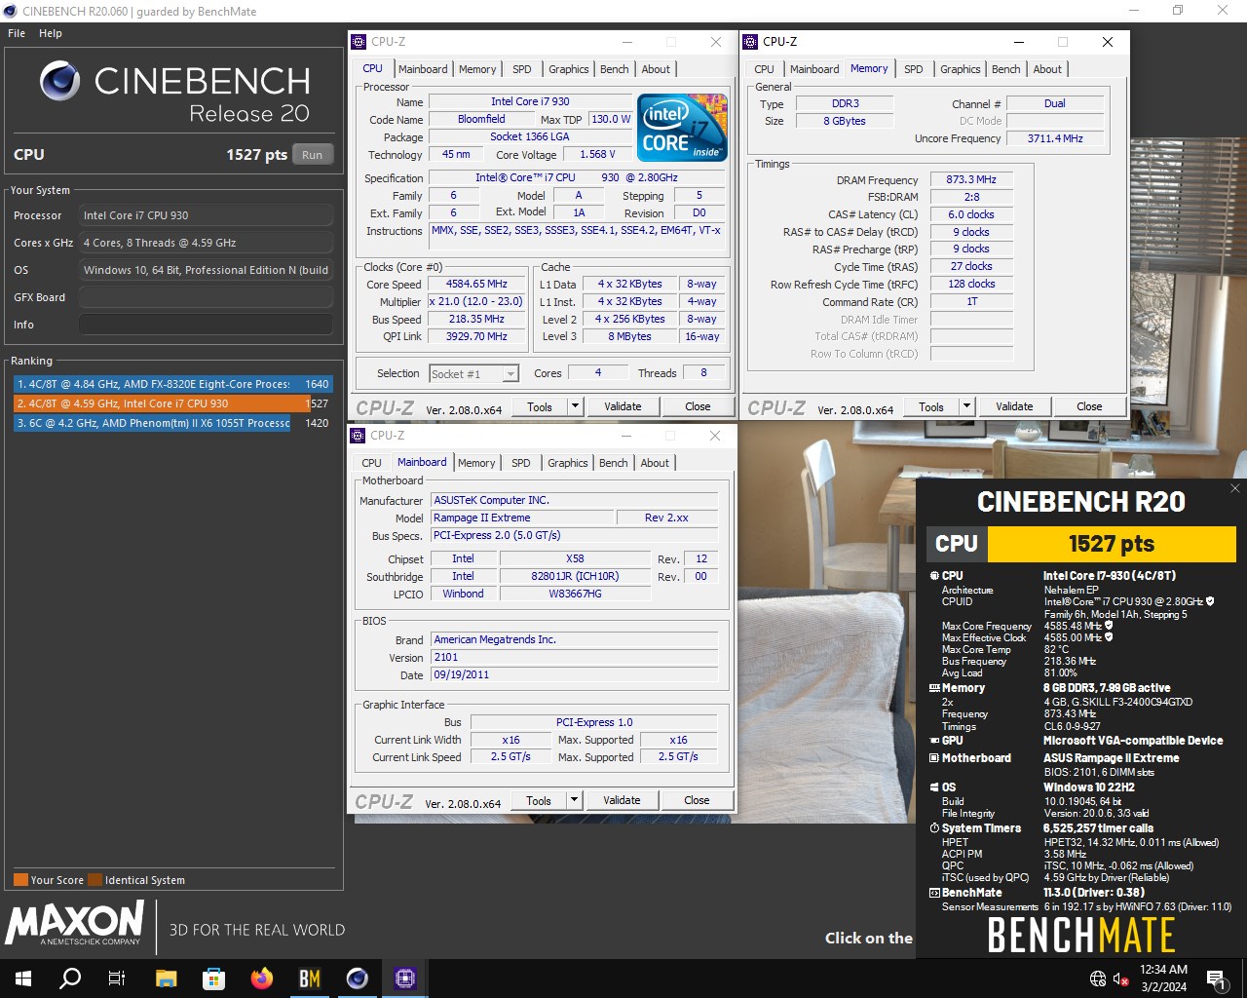
Task: Click Validate in CPU window
Action: pos(623,406)
